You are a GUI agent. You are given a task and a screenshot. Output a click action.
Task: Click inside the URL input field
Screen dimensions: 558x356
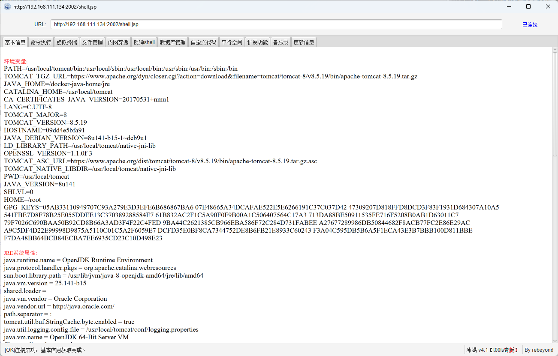tap(276, 24)
